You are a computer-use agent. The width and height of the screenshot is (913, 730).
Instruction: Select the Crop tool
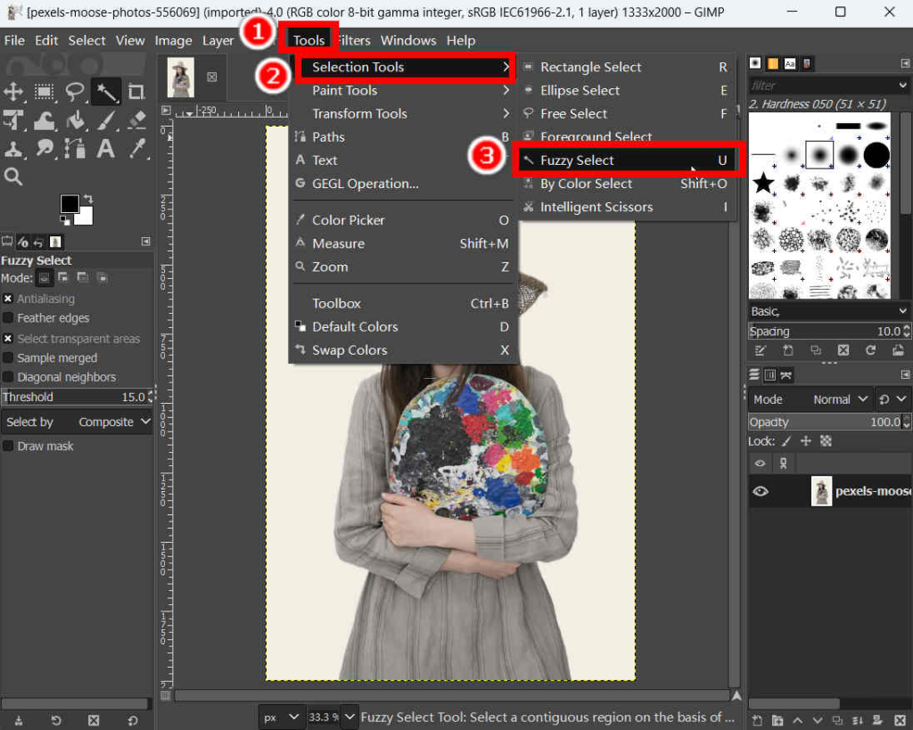click(x=138, y=91)
